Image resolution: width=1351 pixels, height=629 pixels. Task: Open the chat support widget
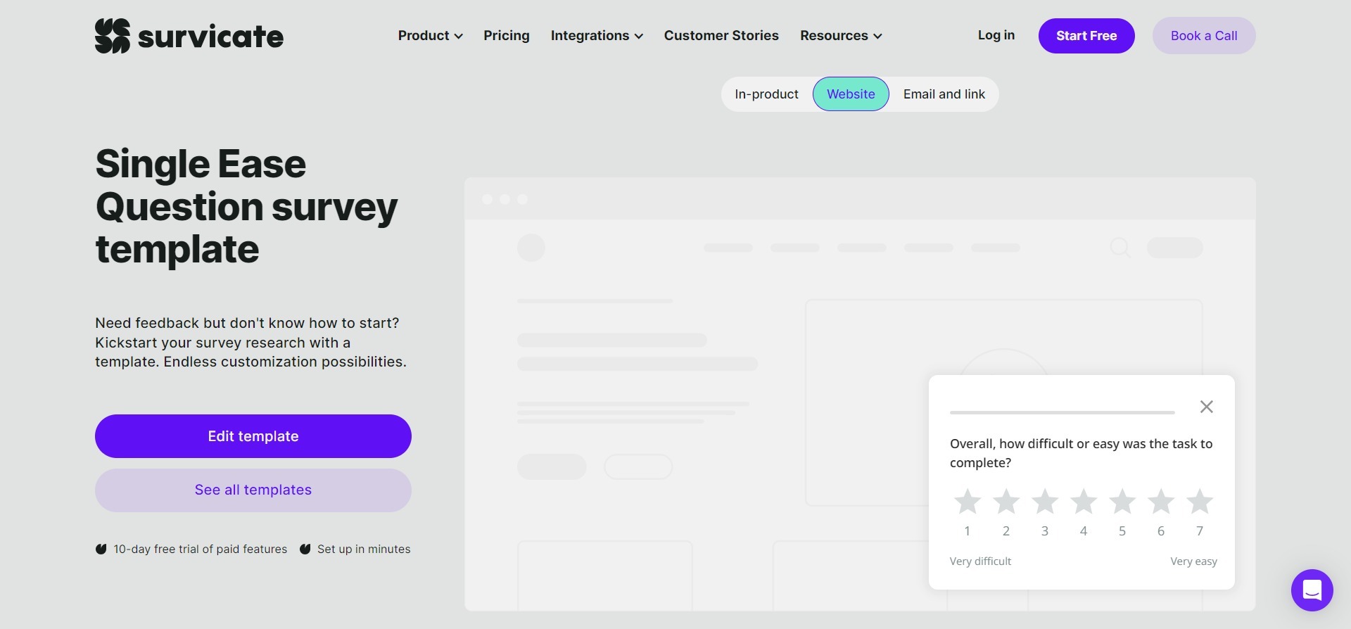coord(1312,590)
